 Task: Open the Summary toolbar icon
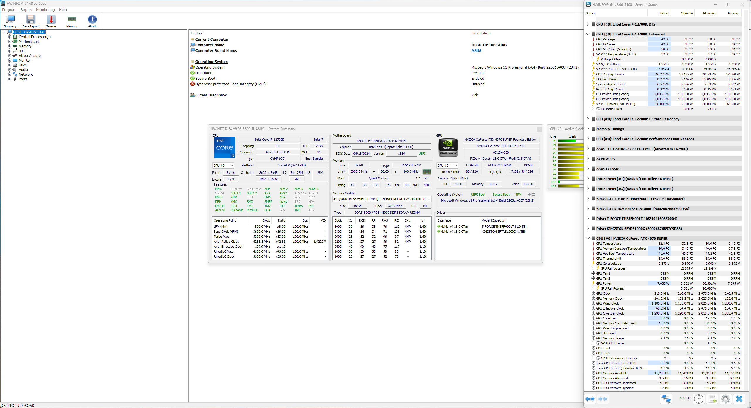pyautogui.click(x=10, y=21)
